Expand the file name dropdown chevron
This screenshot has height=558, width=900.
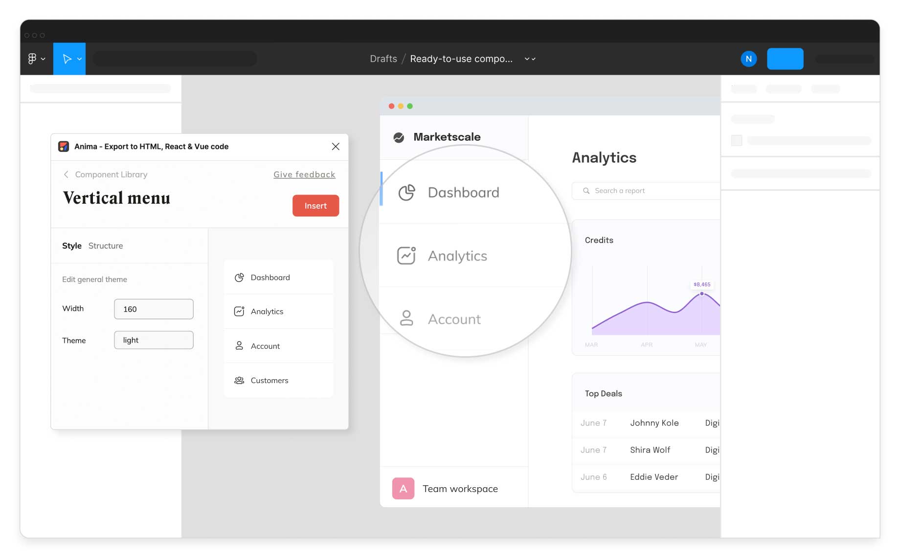coord(530,59)
